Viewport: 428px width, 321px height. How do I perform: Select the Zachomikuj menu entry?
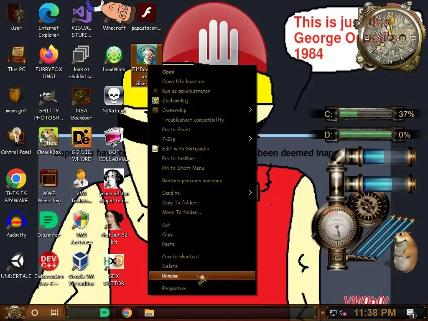click(202, 100)
